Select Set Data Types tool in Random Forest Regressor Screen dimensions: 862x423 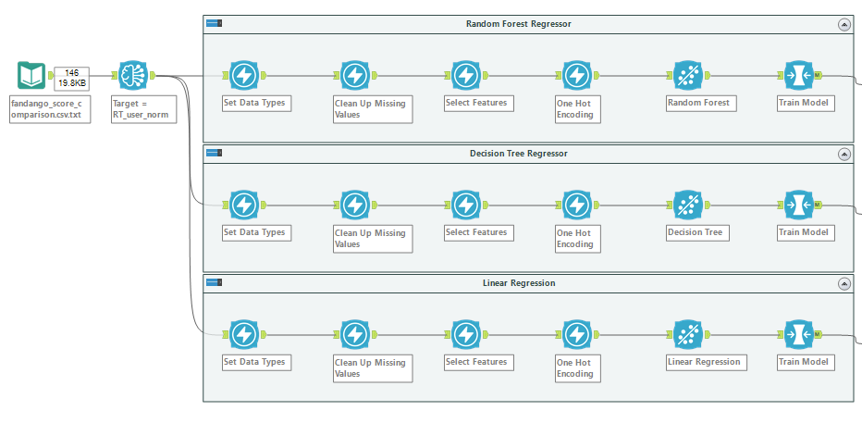click(x=243, y=75)
